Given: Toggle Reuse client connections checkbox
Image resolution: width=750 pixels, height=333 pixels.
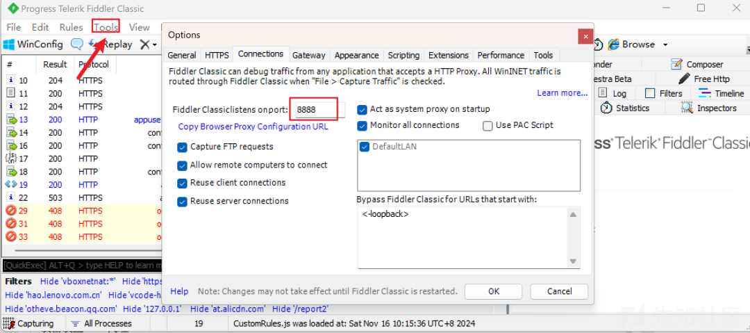Looking at the screenshot, I should pyautogui.click(x=182, y=183).
